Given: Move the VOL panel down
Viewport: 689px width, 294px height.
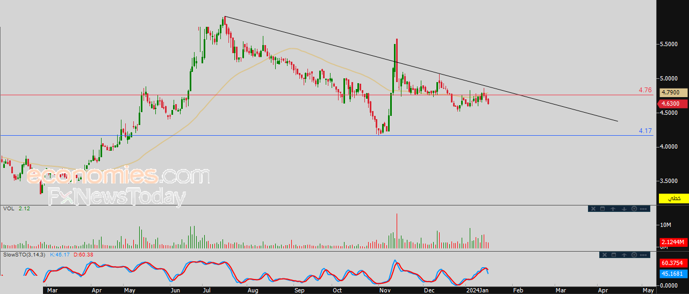Looking at the screenshot, I should pos(624,209).
